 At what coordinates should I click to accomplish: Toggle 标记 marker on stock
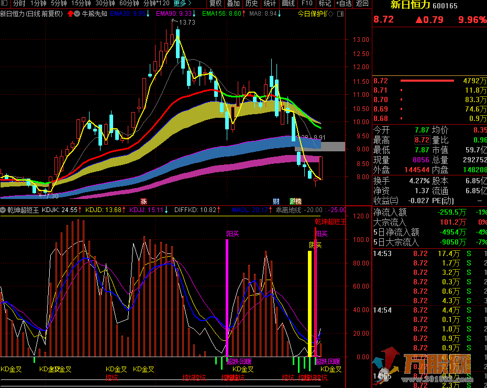(x=325, y=4)
